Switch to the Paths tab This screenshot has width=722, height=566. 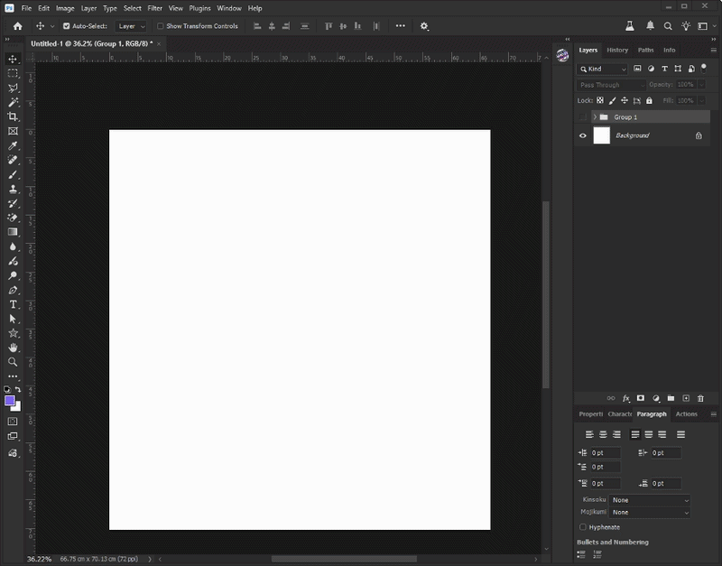(x=645, y=51)
